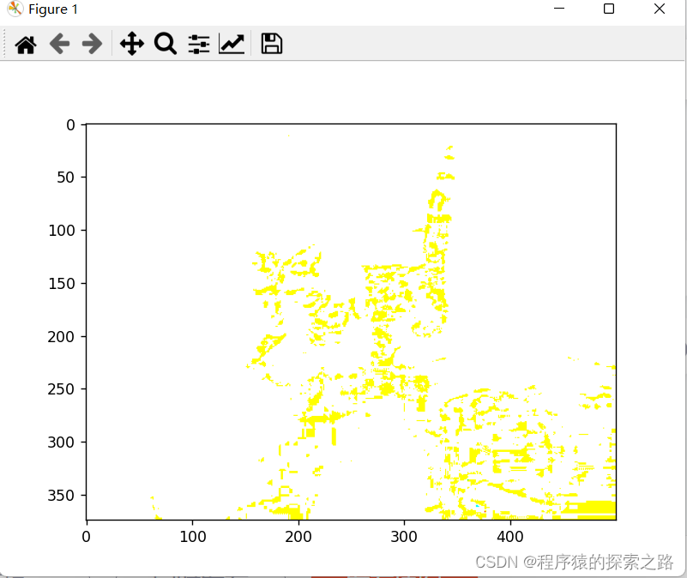Activate the Pan tool
Image resolution: width=687 pixels, height=578 pixels.
click(131, 44)
